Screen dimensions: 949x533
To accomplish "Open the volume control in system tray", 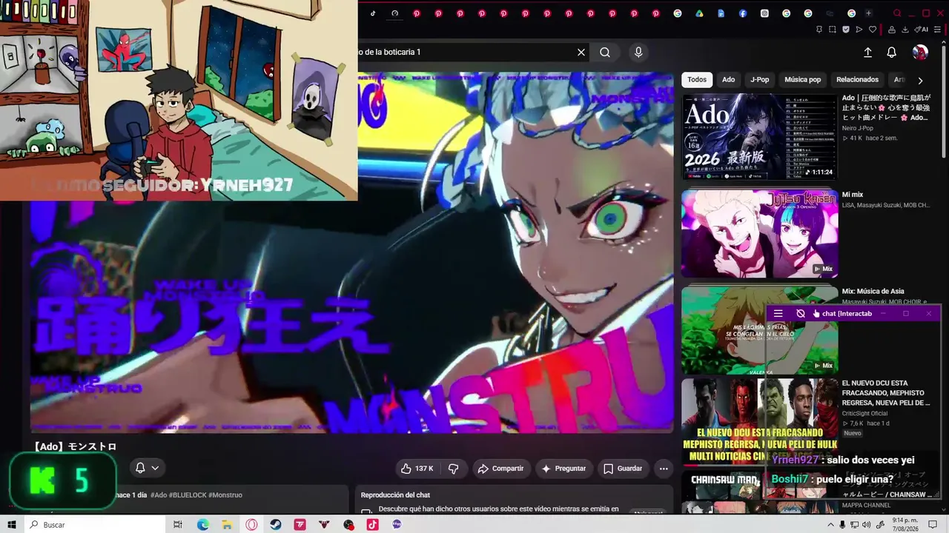I will coord(866,525).
